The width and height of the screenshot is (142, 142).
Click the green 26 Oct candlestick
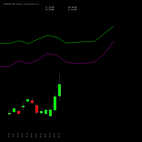point(50,113)
